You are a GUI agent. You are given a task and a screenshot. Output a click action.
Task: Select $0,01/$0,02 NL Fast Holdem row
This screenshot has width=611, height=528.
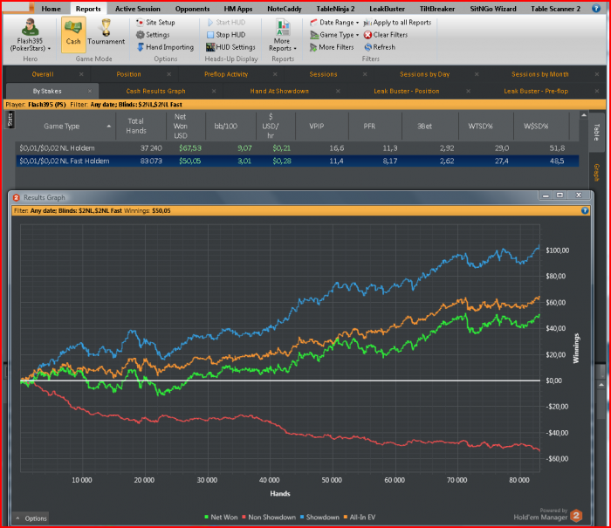tap(298, 161)
